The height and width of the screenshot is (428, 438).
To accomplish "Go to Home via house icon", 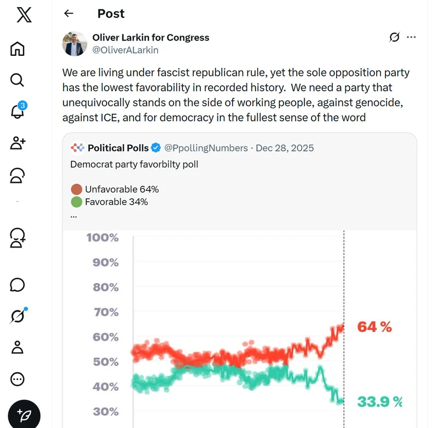I will tap(18, 49).
